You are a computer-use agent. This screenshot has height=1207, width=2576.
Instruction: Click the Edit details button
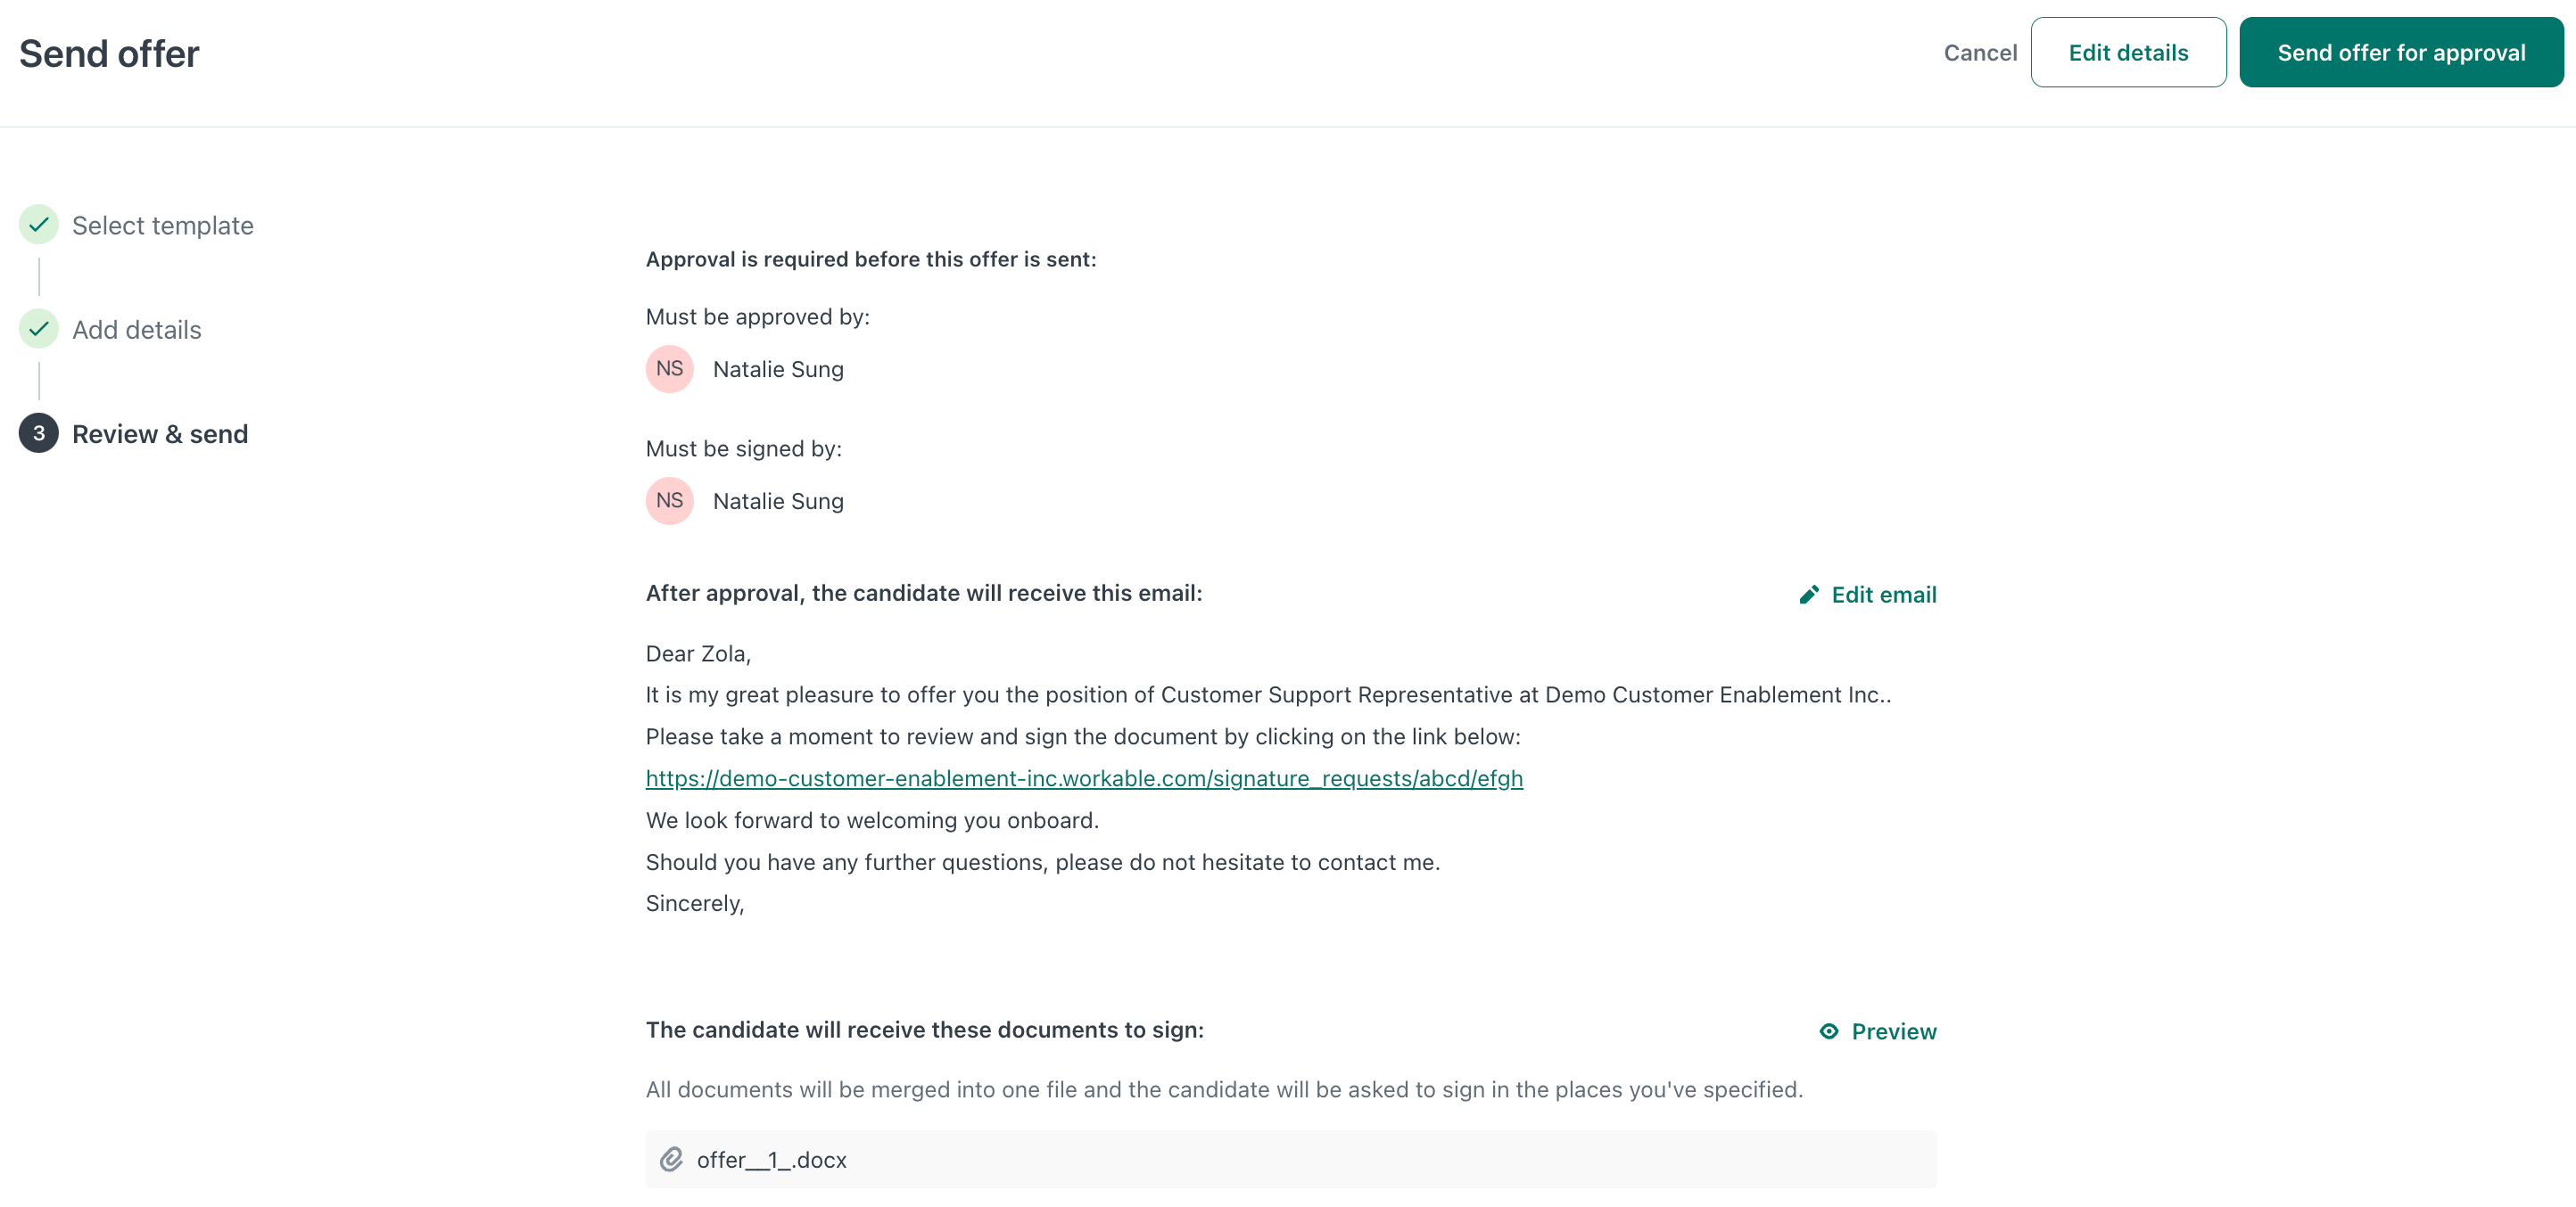coord(2128,52)
